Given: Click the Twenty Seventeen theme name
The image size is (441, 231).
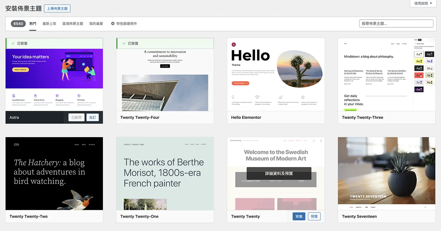Looking at the screenshot, I should coord(359,217).
